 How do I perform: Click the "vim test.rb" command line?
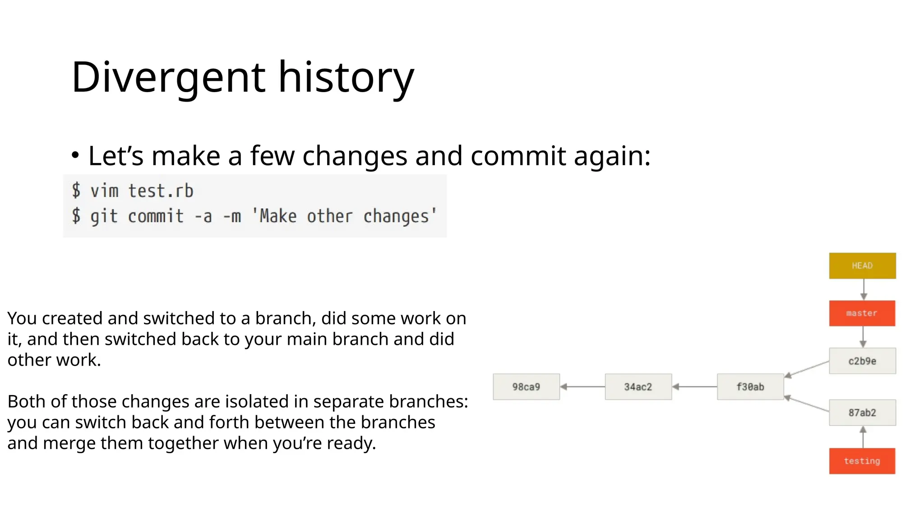coord(133,191)
